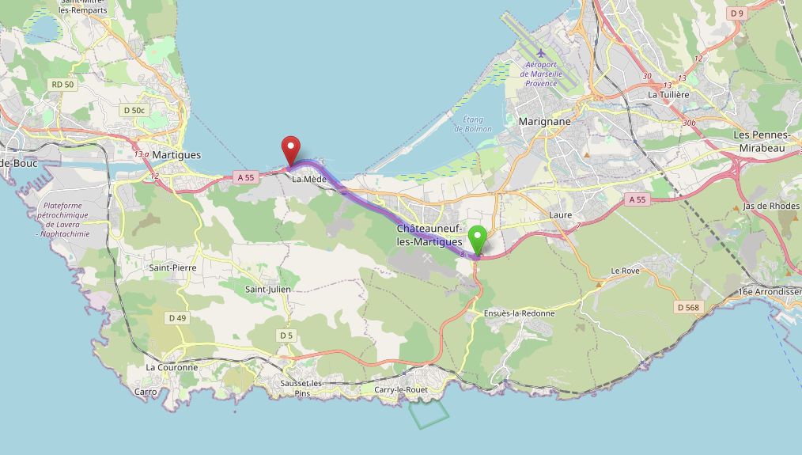Image resolution: width=802 pixels, height=455 pixels.
Task: Click the Martigues town label
Action: point(176,154)
